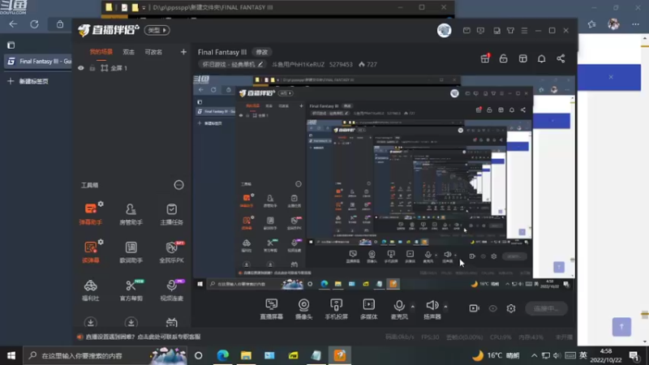Open stream settings gear in bottom bar

[x=511, y=308]
